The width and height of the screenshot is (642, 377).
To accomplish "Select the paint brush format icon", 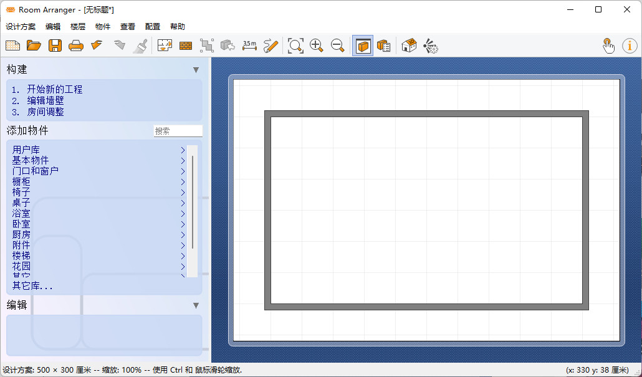I will pyautogui.click(x=140, y=45).
